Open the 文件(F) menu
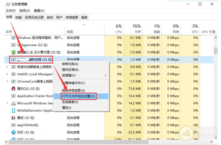Image resolution: width=221 pixels, height=145 pixels. point(11,11)
